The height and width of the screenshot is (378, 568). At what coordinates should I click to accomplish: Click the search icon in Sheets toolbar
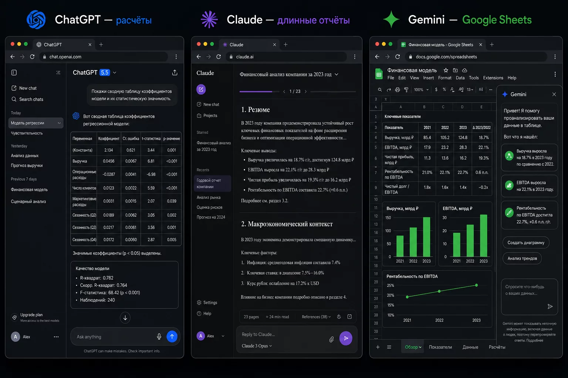point(380,89)
